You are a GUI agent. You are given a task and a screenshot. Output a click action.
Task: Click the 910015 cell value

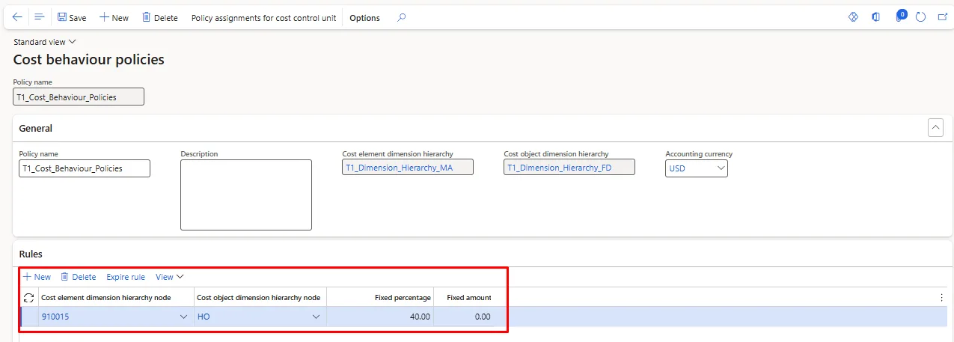point(56,317)
